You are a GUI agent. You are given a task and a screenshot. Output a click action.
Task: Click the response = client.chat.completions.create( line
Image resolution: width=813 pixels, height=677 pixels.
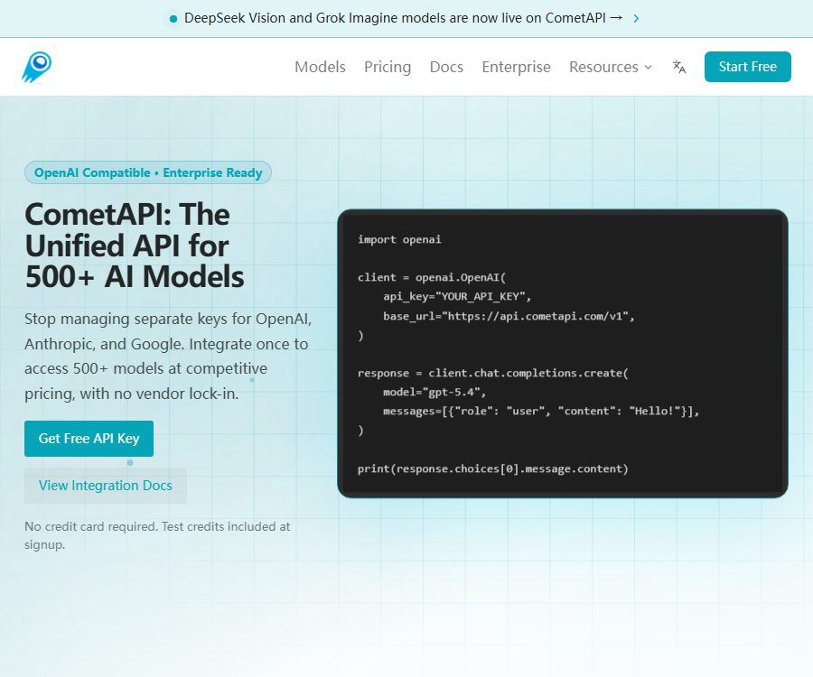tap(492, 373)
